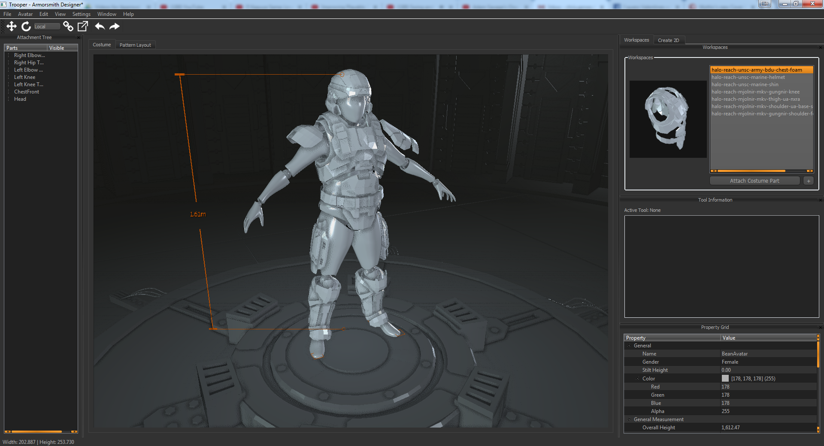824x446 pixels.
Task: Expand the Head tree item
Action: (x=9, y=99)
